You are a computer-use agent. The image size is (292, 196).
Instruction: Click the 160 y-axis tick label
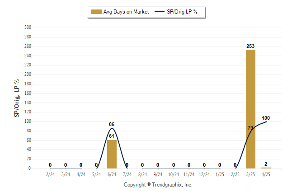28,93
